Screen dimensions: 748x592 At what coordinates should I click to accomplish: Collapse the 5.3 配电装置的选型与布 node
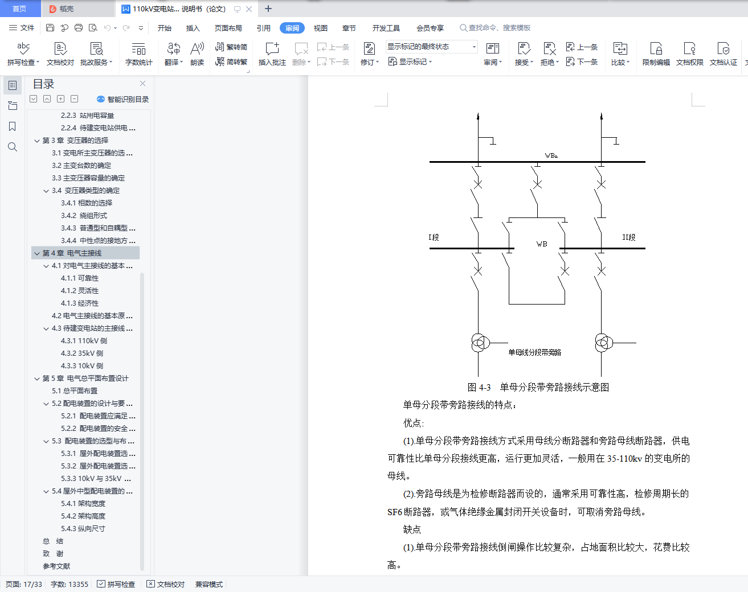pyautogui.click(x=46, y=441)
